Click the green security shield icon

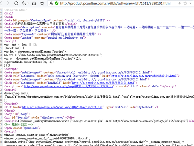click(57, 3)
